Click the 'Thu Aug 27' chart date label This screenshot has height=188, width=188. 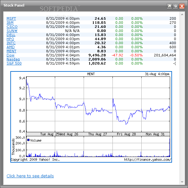[x=97, y=134]
